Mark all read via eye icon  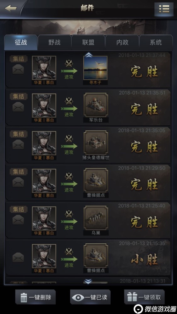78,298
